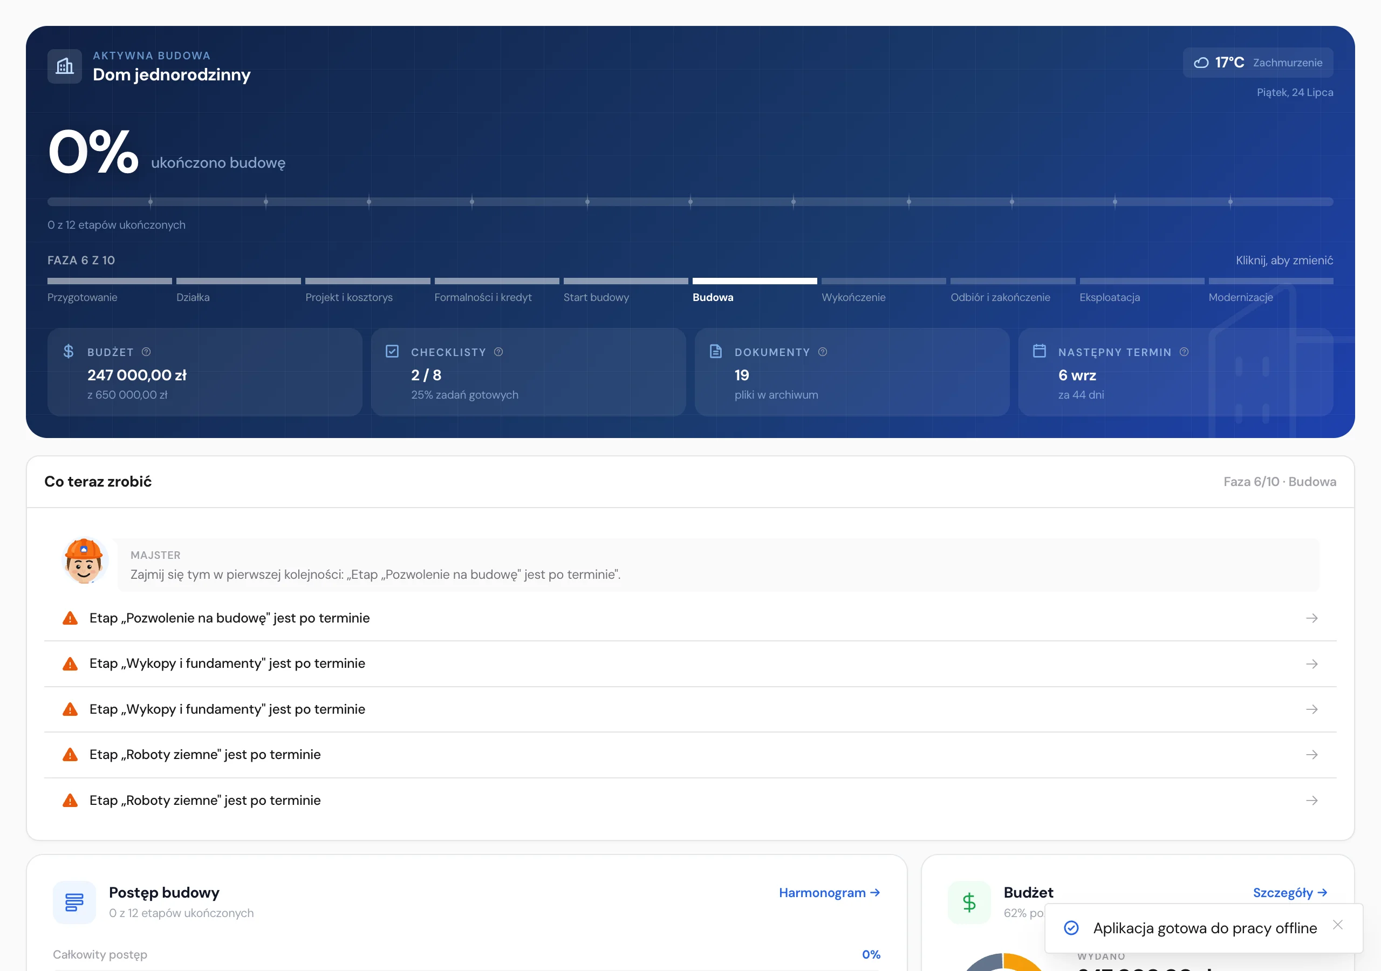Click '25% zadań gotowych' text
The image size is (1381, 971).
464,395
